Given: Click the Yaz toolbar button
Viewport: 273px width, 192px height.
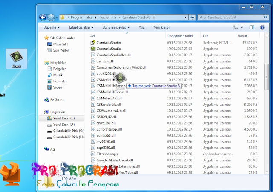Looking at the screenshot, I should pos(142,27).
